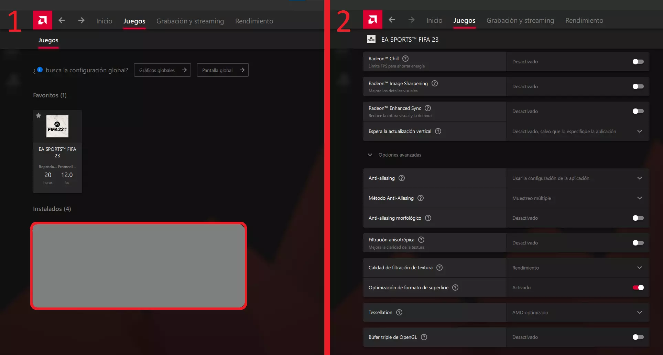
Task: Enable the Radeon Chill toggle
Action: [638, 62]
